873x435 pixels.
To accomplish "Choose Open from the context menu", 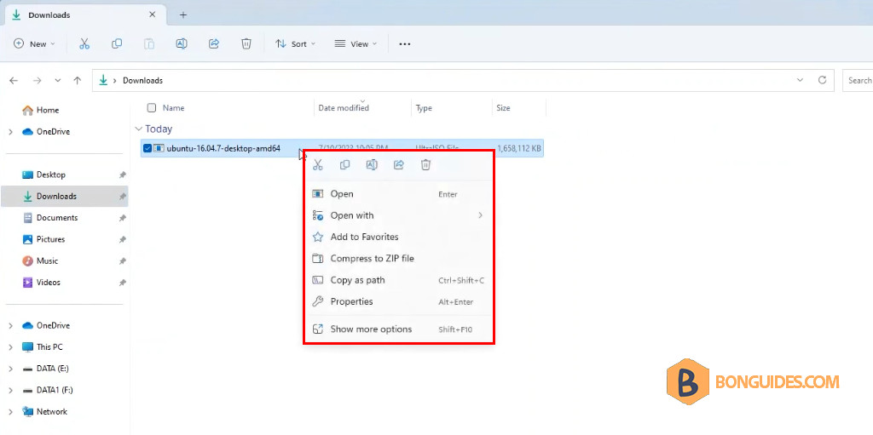I will (399, 194).
